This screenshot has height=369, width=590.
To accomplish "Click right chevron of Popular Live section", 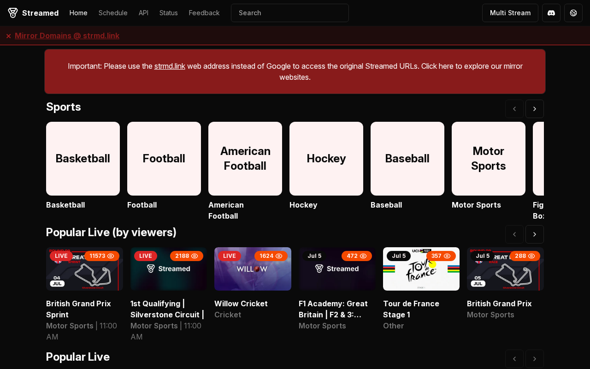I will tap(535, 359).
